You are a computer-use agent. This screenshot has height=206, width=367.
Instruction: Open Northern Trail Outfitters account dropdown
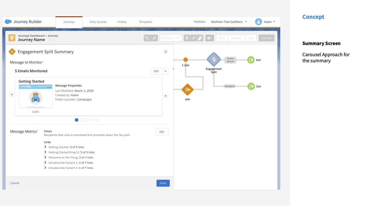click(x=229, y=22)
